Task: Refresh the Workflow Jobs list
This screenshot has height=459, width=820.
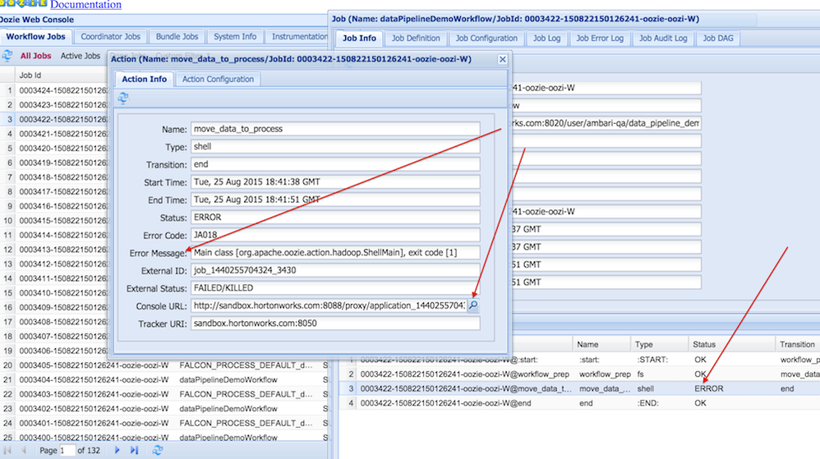Action: (x=7, y=56)
